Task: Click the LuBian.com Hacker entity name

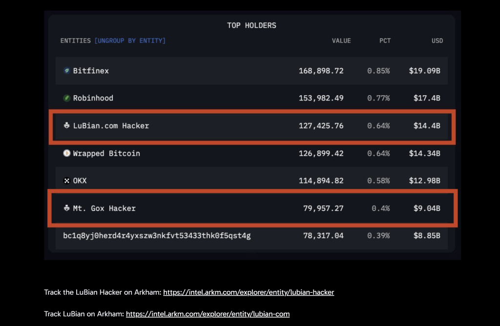Action: click(x=111, y=126)
